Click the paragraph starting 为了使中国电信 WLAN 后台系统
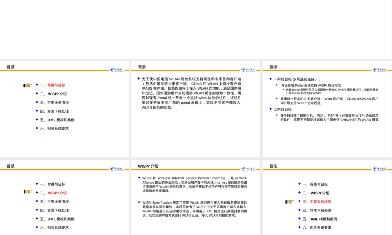Screen dimensions: 392x235 tap(192, 93)
